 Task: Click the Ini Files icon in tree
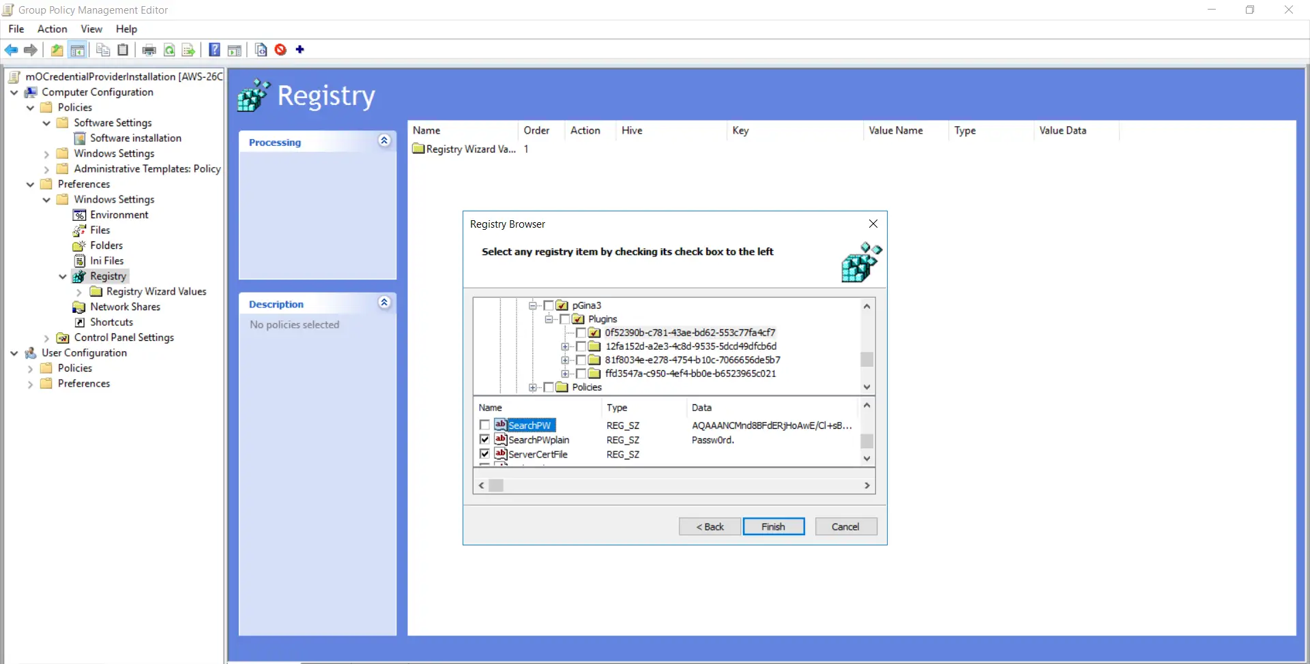80,261
